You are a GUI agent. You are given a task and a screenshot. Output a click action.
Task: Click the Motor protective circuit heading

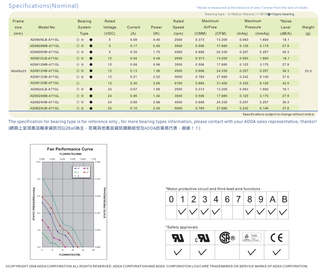coord(213,189)
